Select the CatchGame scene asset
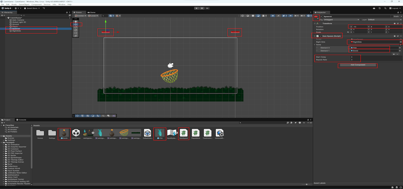The width and height of the screenshot is (403, 189). (76, 134)
